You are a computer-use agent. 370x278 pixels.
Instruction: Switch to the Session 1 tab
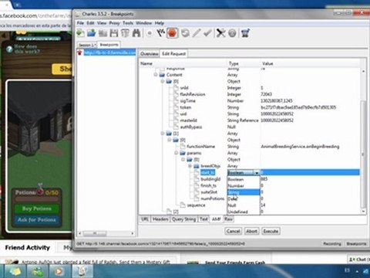pyautogui.click(x=87, y=45)
